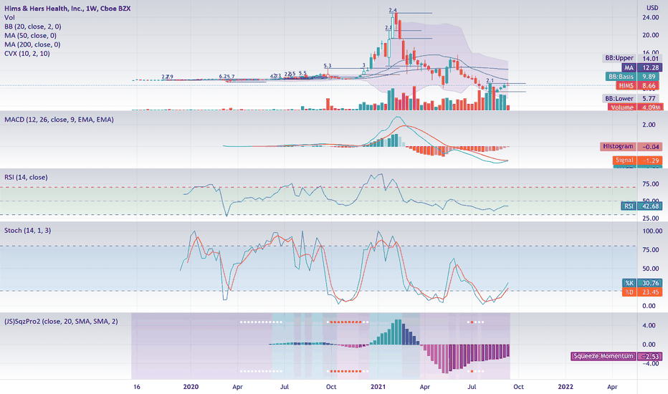Select the MA (200, close, 0) legend

pos(32,44)
